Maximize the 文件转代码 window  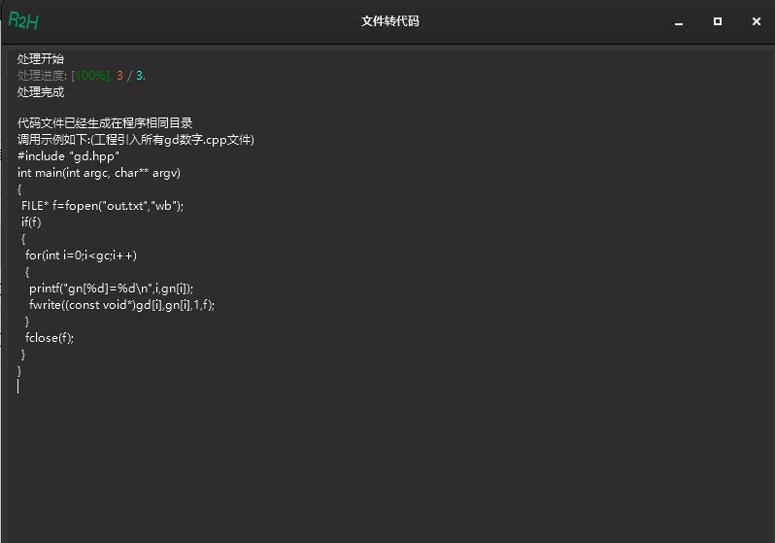[717, 21]
